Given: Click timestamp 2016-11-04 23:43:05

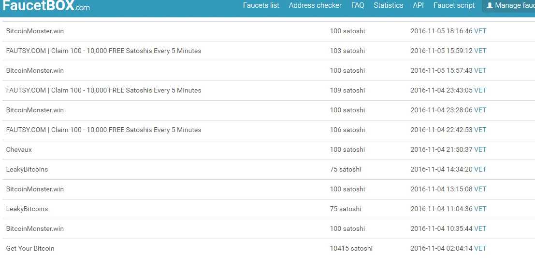Looking at the screenshot, I should (x=442, y=90).
